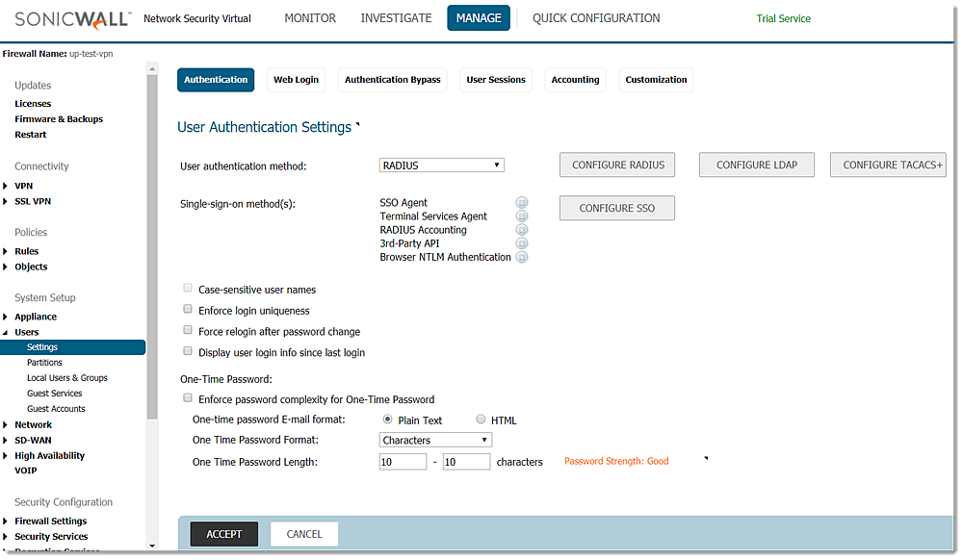This screenshot has width=963, height=560.
Task: Select HTML one-time password email format
Action: pos(481,420)
